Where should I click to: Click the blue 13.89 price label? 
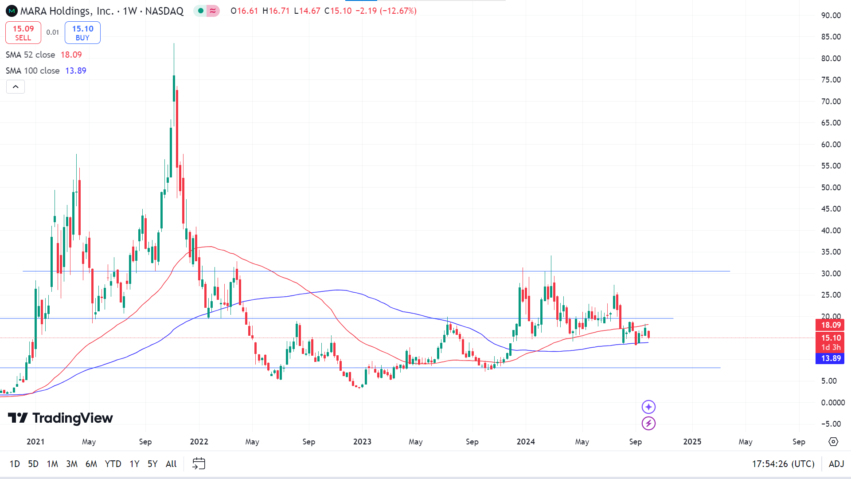[830, 358]
